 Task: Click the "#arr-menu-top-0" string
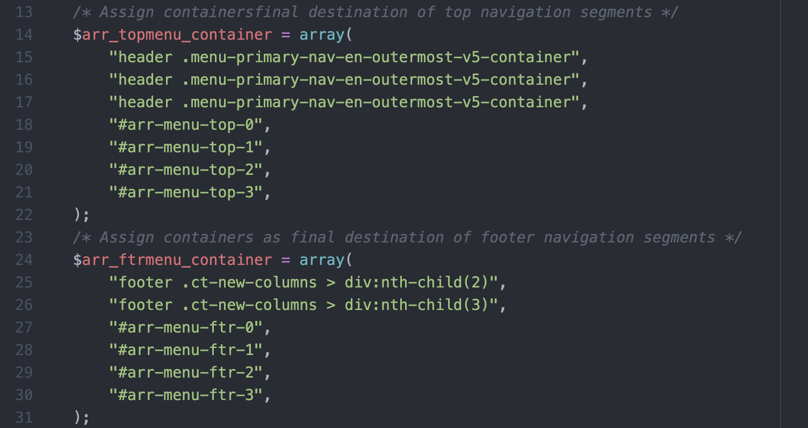(x=186, y=125)
